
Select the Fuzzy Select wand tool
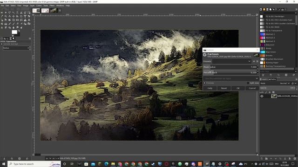tap(14, 13)
